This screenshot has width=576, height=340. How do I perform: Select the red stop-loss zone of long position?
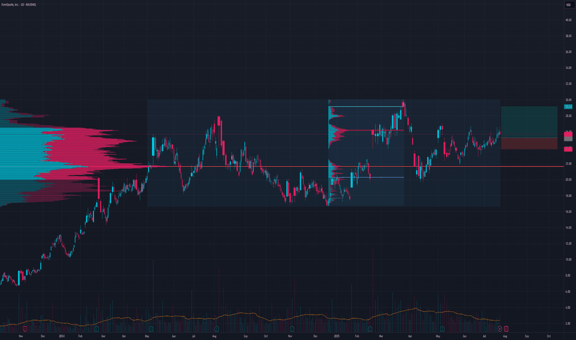tap(529, 143)
